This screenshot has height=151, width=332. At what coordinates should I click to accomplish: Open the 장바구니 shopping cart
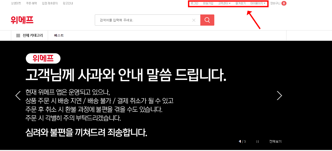point(275,3)
